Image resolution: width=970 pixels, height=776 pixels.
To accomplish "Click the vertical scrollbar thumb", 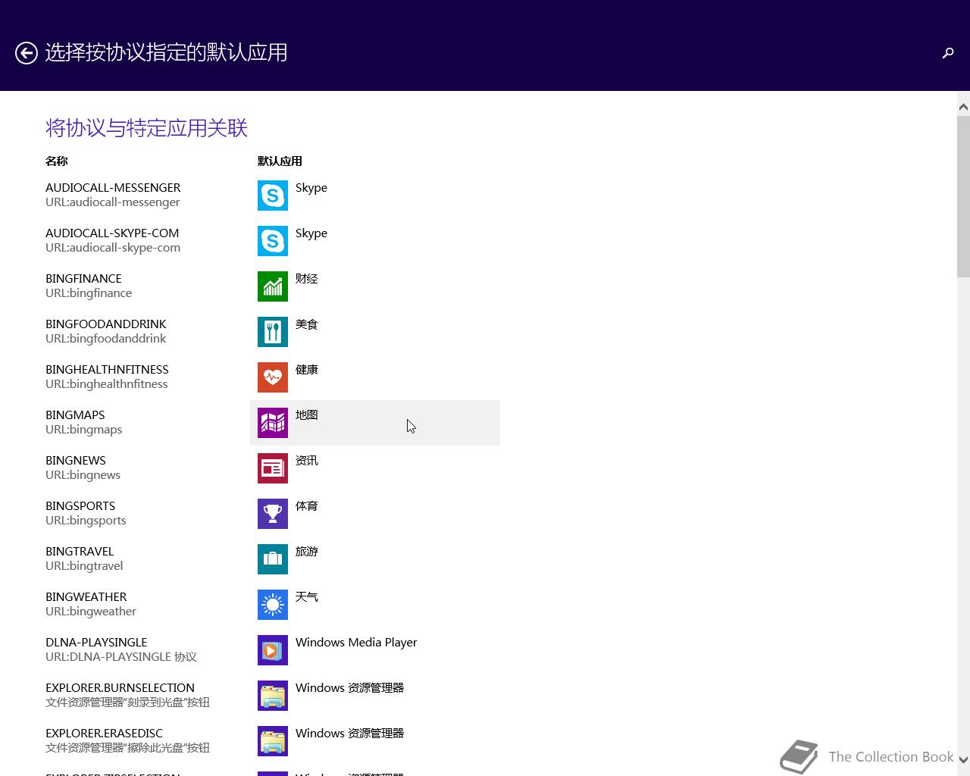I will [963, 197].
